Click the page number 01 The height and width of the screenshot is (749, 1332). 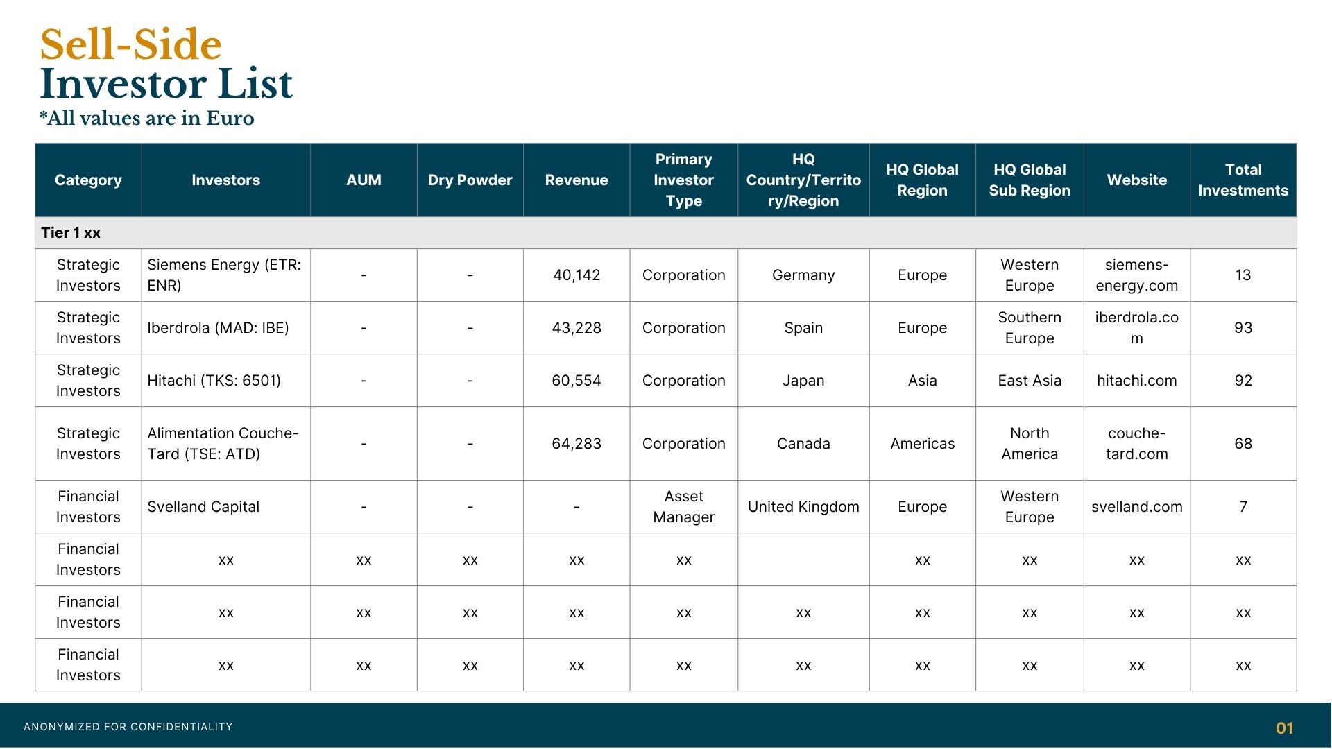(x=1285, y=728)
